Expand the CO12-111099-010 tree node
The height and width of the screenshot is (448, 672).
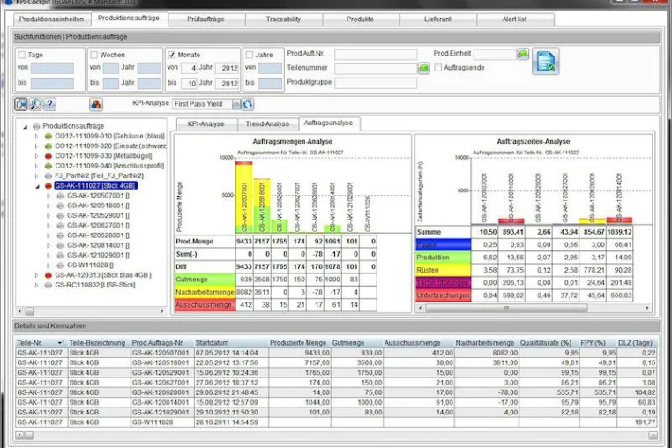36,137
